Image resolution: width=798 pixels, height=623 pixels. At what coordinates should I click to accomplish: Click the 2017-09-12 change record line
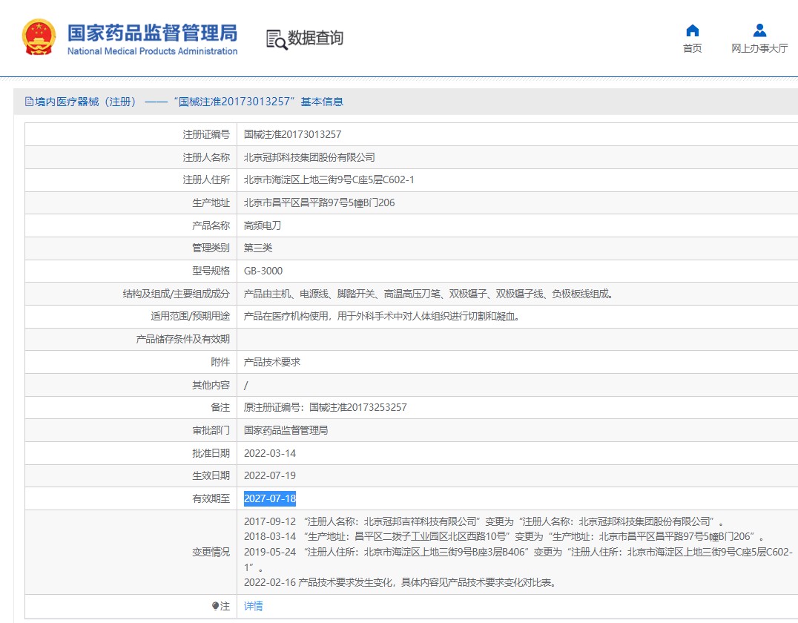484,521
